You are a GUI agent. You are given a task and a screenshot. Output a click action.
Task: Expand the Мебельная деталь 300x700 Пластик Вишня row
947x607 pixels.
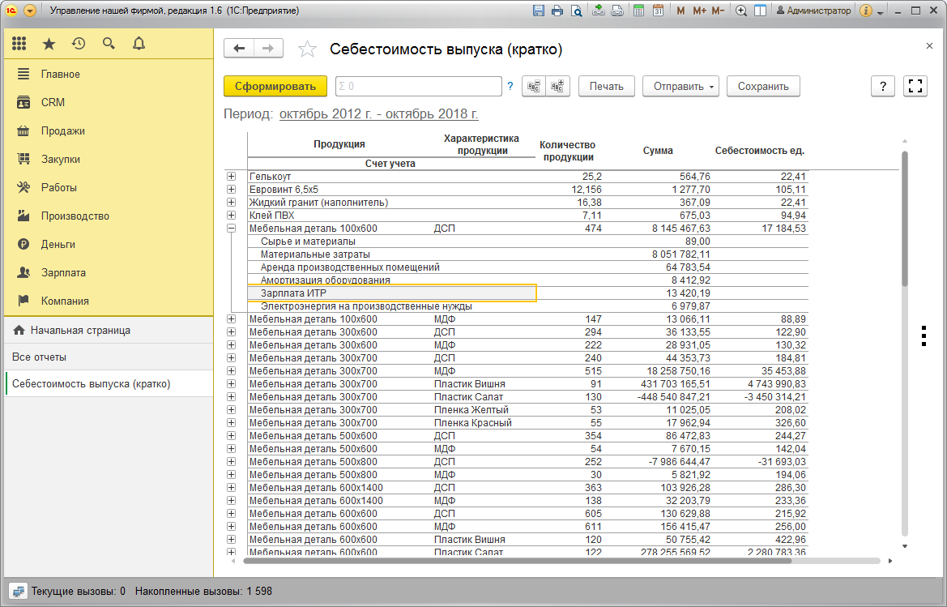click(232, 384)
